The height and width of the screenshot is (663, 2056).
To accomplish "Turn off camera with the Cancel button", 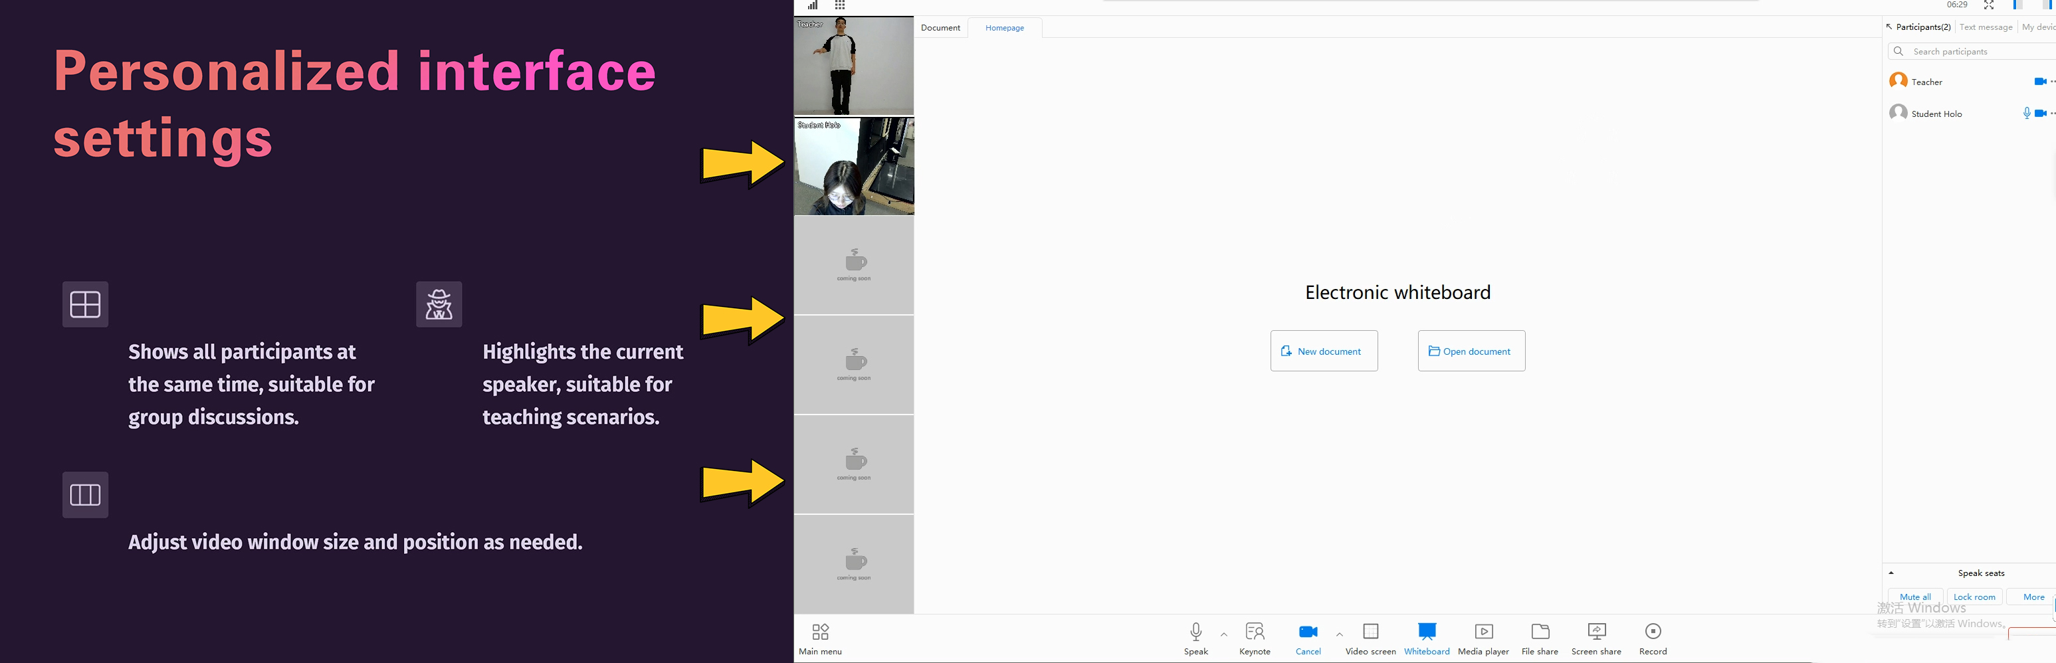I will 1308,632.
